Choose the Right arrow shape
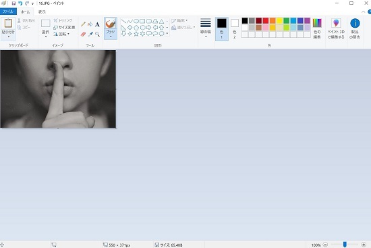This screenshot has width=371, height=248. (x=149, y=28)
